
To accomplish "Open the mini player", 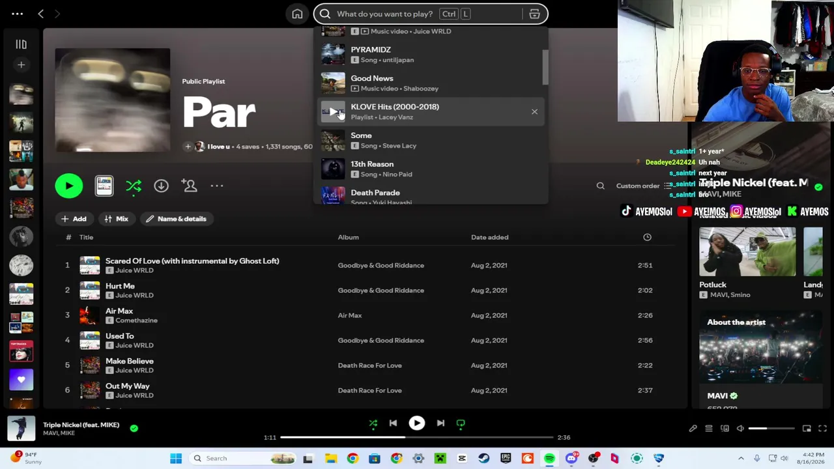I will [x=807, y=429].
